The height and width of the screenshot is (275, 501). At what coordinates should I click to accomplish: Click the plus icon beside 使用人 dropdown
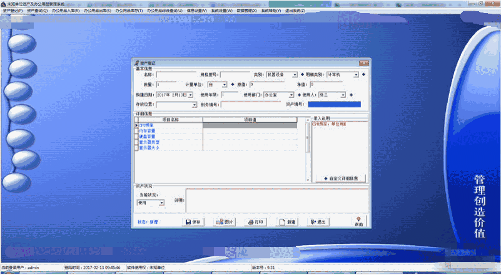click(x=352, y=95)
